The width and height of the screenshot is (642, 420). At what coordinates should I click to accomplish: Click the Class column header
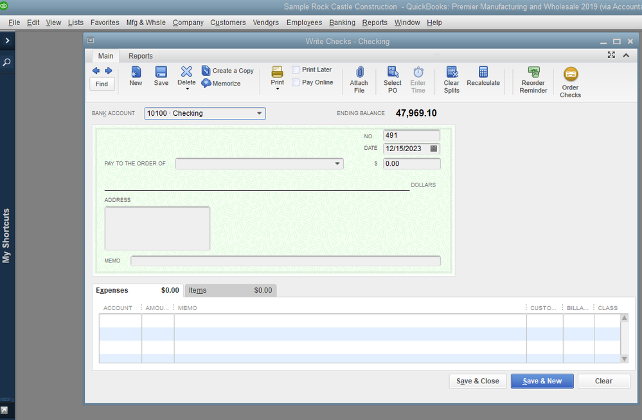coord(607,307)
